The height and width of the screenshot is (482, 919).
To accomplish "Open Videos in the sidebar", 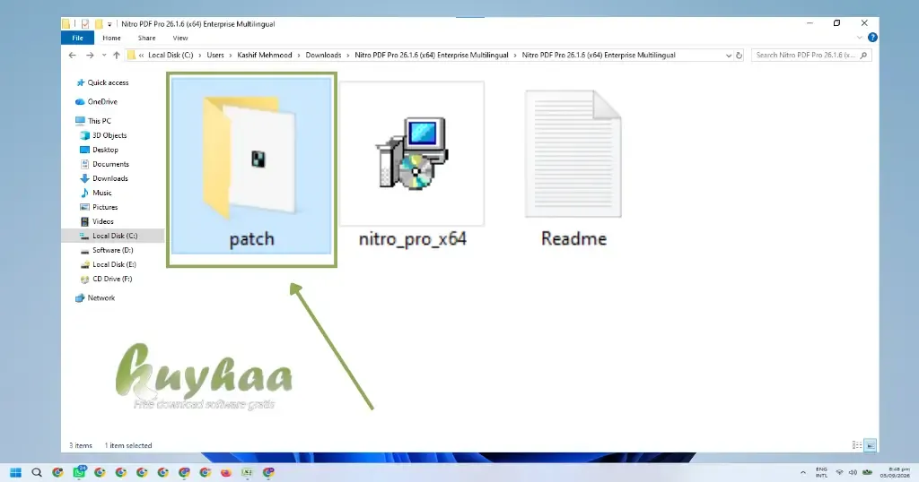I will [97, 221].
